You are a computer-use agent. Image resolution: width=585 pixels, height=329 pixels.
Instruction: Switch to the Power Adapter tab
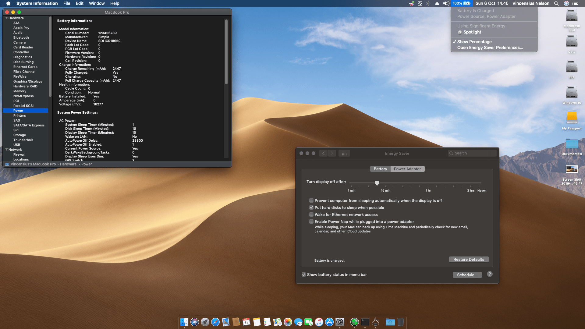(x=407, y=169)
